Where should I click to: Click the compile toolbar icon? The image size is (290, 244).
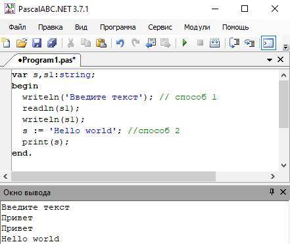click(214, 43)
